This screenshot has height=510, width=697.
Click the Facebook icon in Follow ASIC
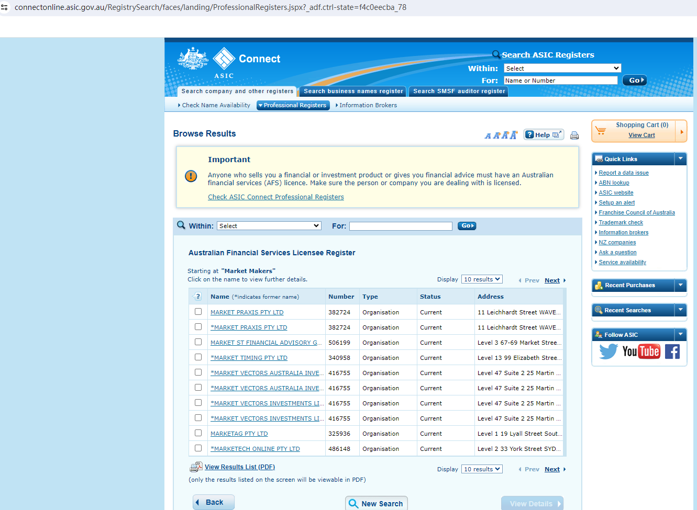(672, 352)
